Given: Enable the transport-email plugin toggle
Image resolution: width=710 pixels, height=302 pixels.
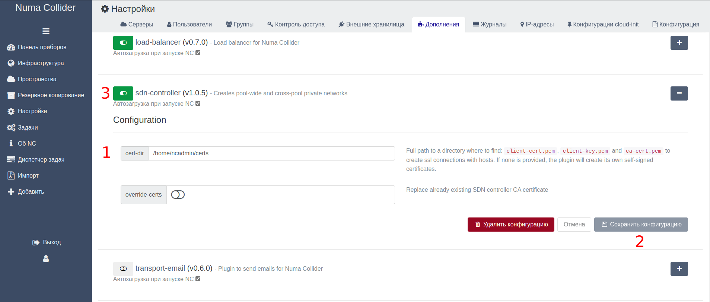Looking at the screenshot, I should click(x=123, y=269).
